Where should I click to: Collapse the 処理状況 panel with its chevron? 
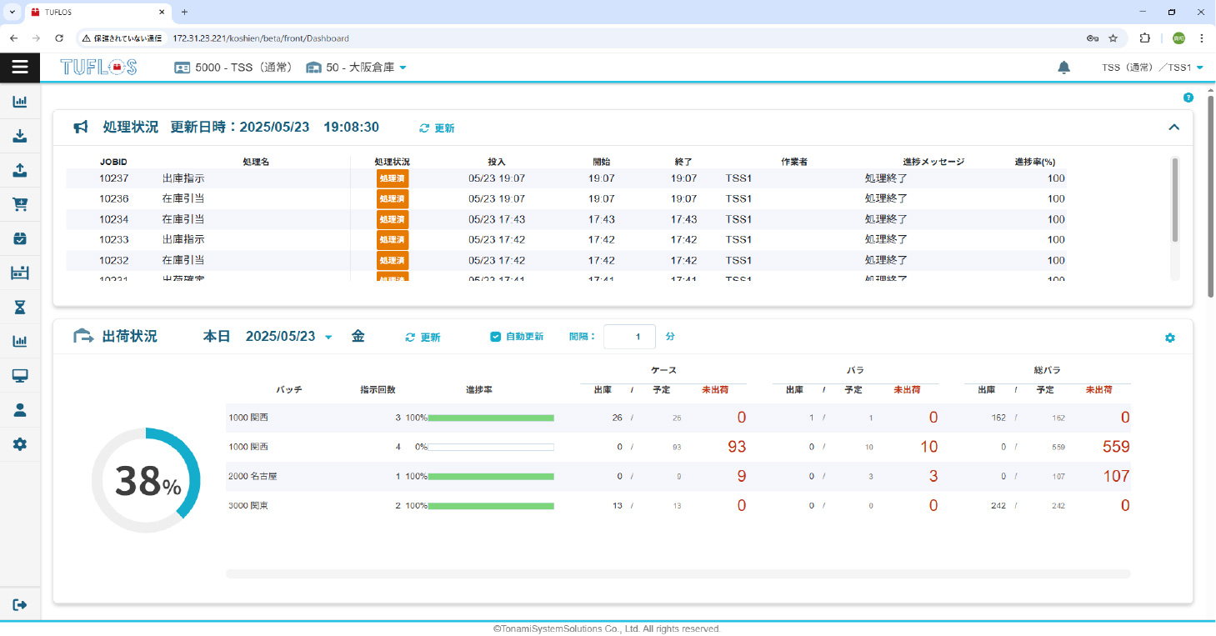[x=1173, y=128]
